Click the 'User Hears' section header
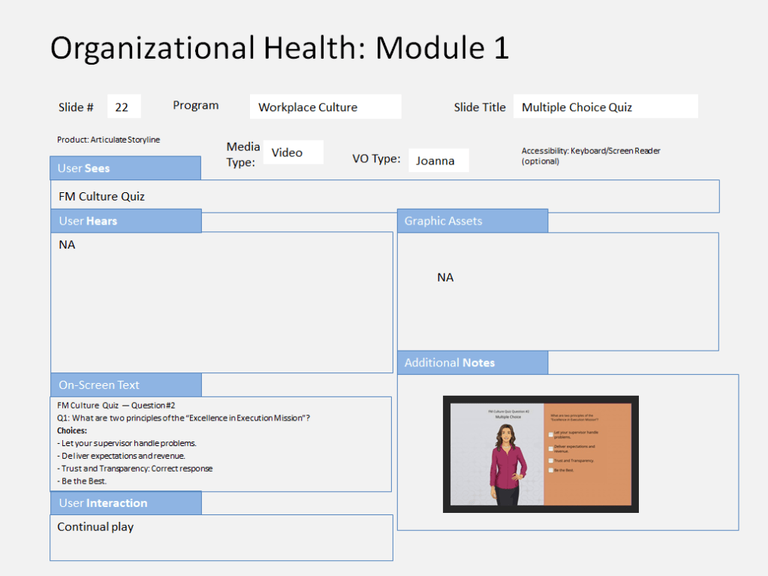The image size is (768, 576). (x=125, y=221)
